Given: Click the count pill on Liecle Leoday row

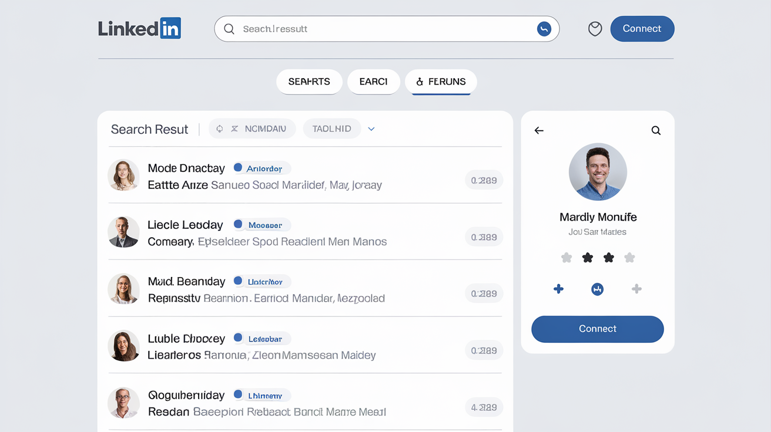Looking at the screenshot, I should click(484, 237).
